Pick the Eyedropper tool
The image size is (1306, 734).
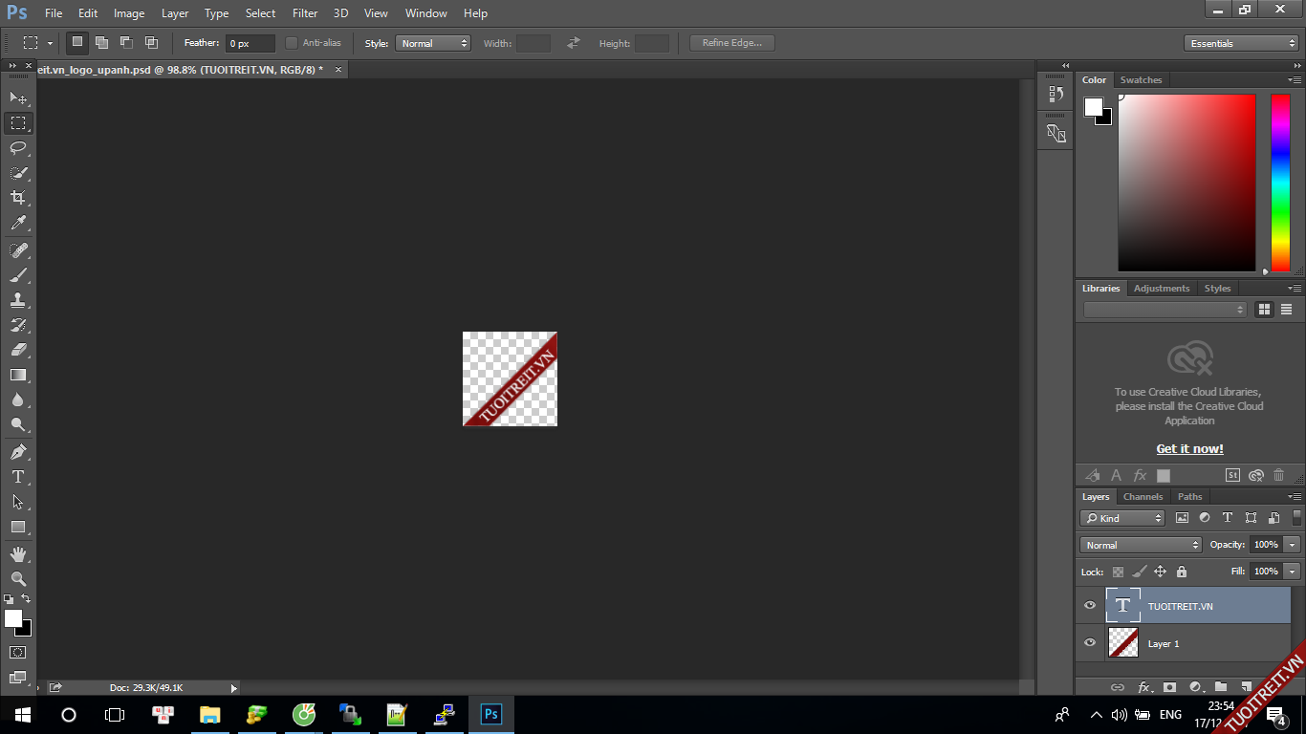click(18, 224)
